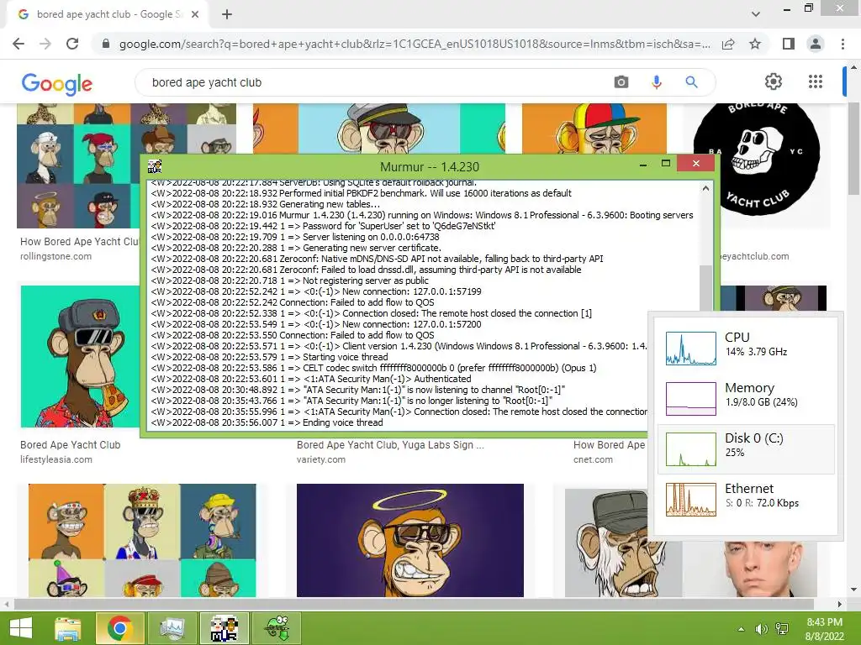View site lock information in address bar
861x645 pixels.
pyautogui.click(x=106, y=44)
